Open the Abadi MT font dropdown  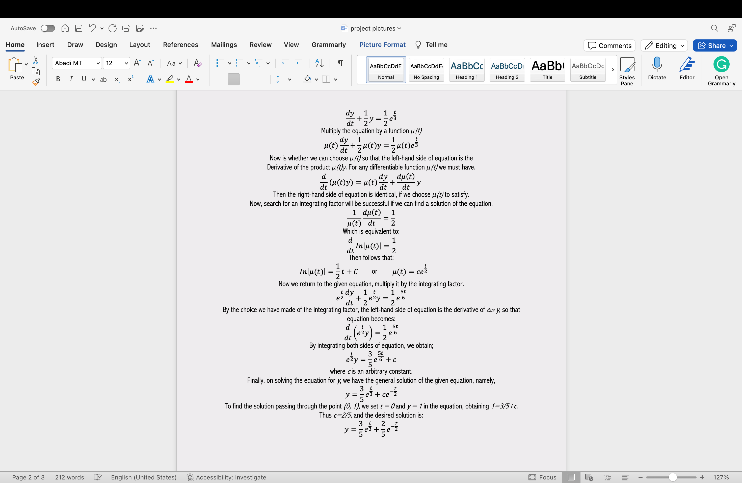(77, 63)
